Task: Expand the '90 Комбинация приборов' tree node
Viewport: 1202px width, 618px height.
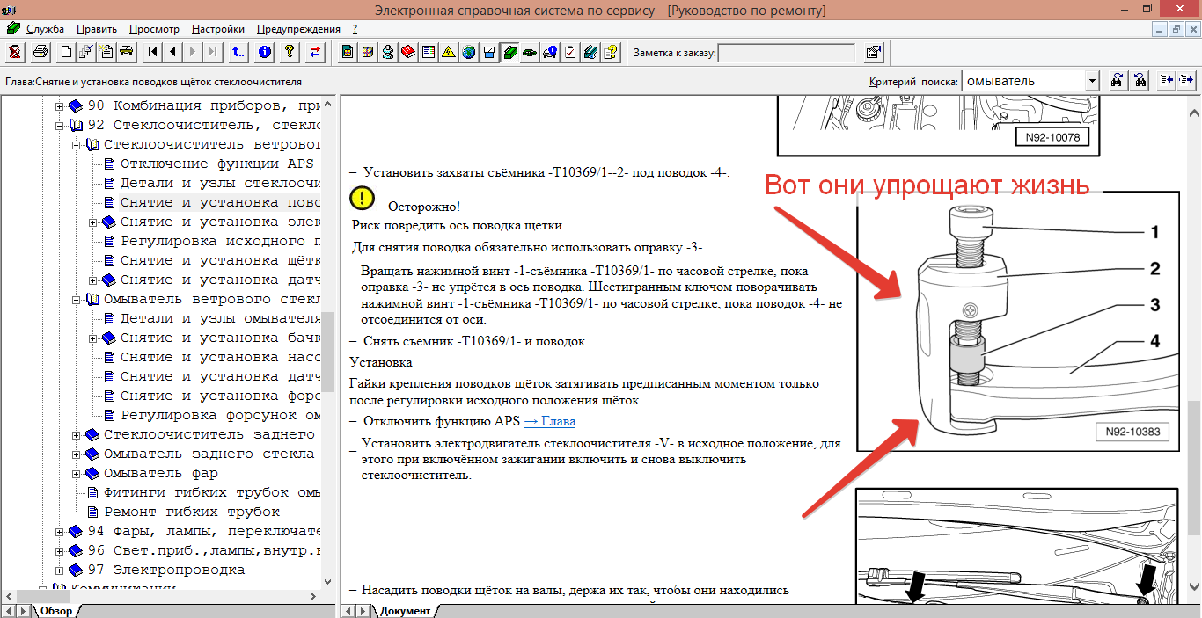Action: tap(61, 105)
